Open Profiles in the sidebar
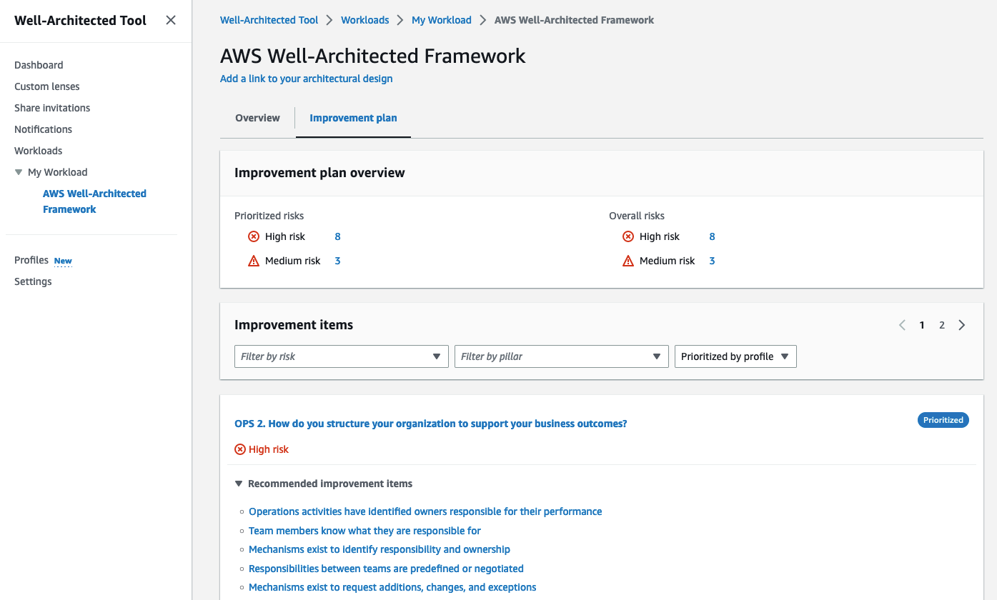Screen dimensions: 997x600 point(31,260)
